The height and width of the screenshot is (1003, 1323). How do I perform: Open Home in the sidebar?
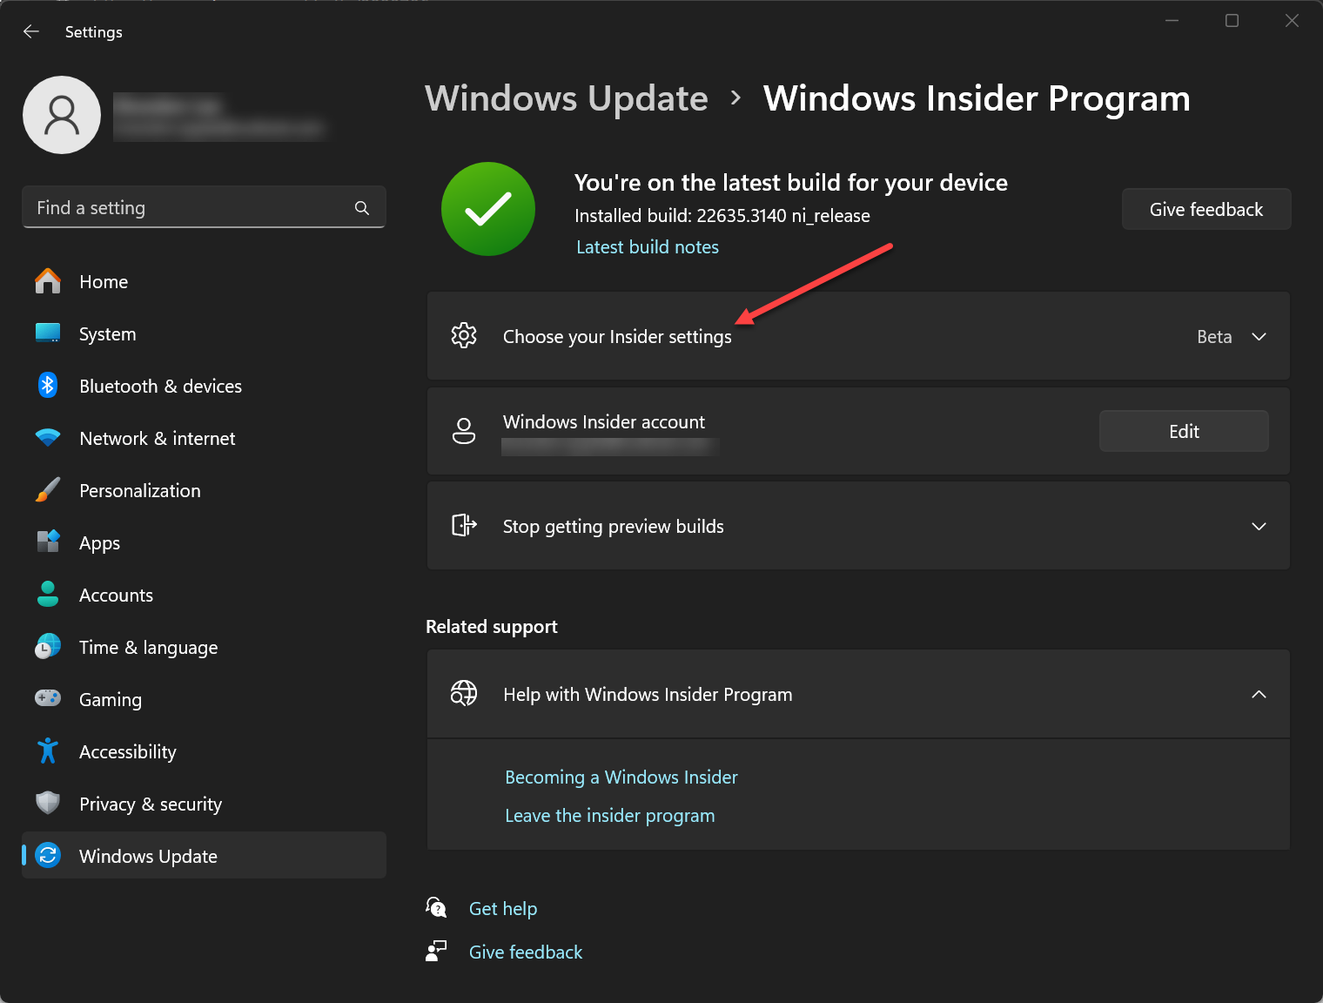click(x=204, y=281)
